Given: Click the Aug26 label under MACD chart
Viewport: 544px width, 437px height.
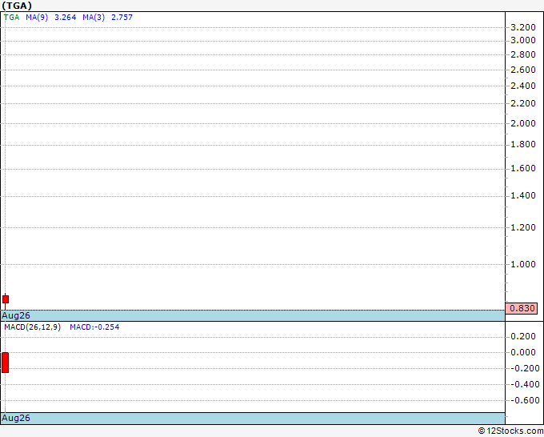Looking at the screenshot, I should 16,418.
